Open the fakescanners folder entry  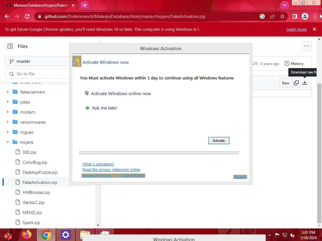[x=32, y=92]
